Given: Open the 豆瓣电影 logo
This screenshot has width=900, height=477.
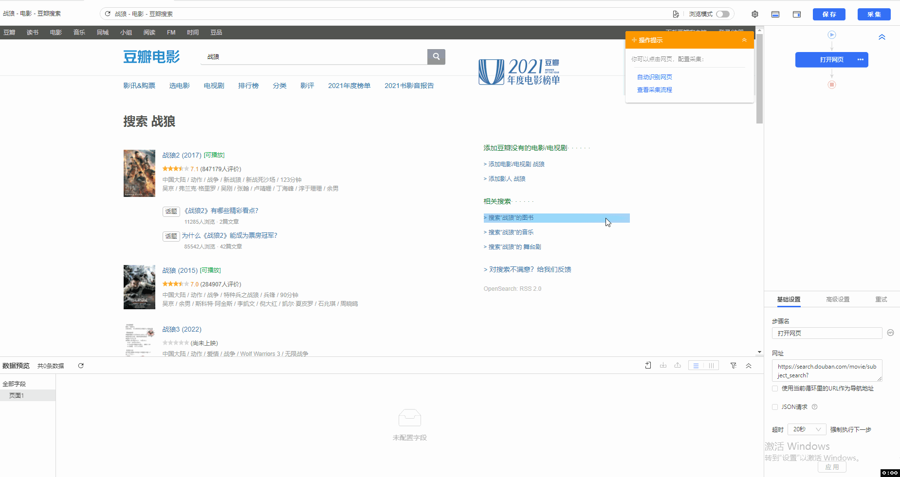Looking at the screenshot, I should pos(151,57).
